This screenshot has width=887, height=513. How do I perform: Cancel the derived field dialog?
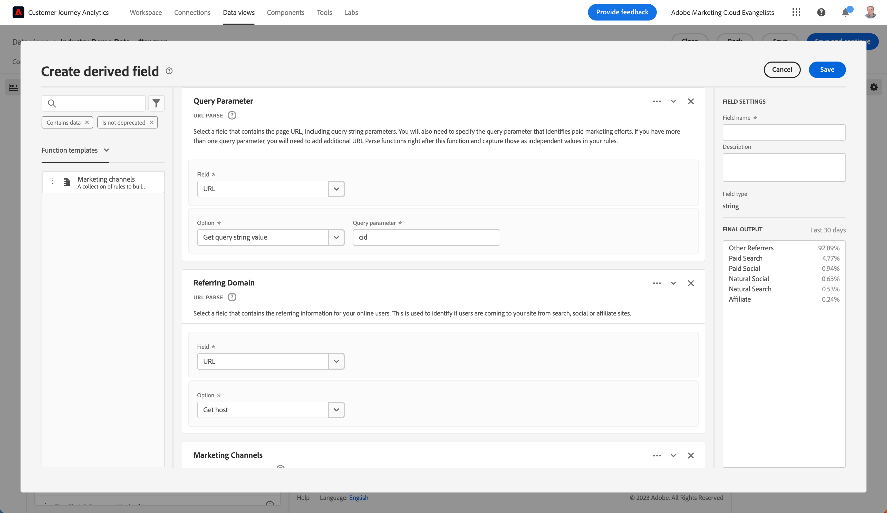[782, 70]
